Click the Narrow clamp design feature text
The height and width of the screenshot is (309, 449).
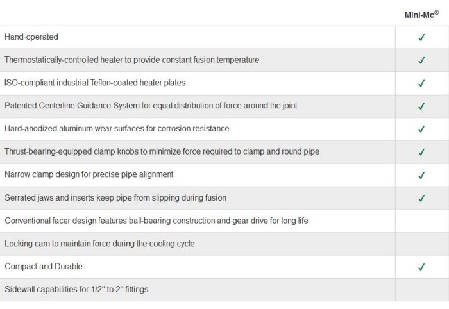(x=89, y=174)
